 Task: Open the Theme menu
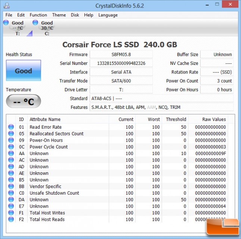coord(59,15)
